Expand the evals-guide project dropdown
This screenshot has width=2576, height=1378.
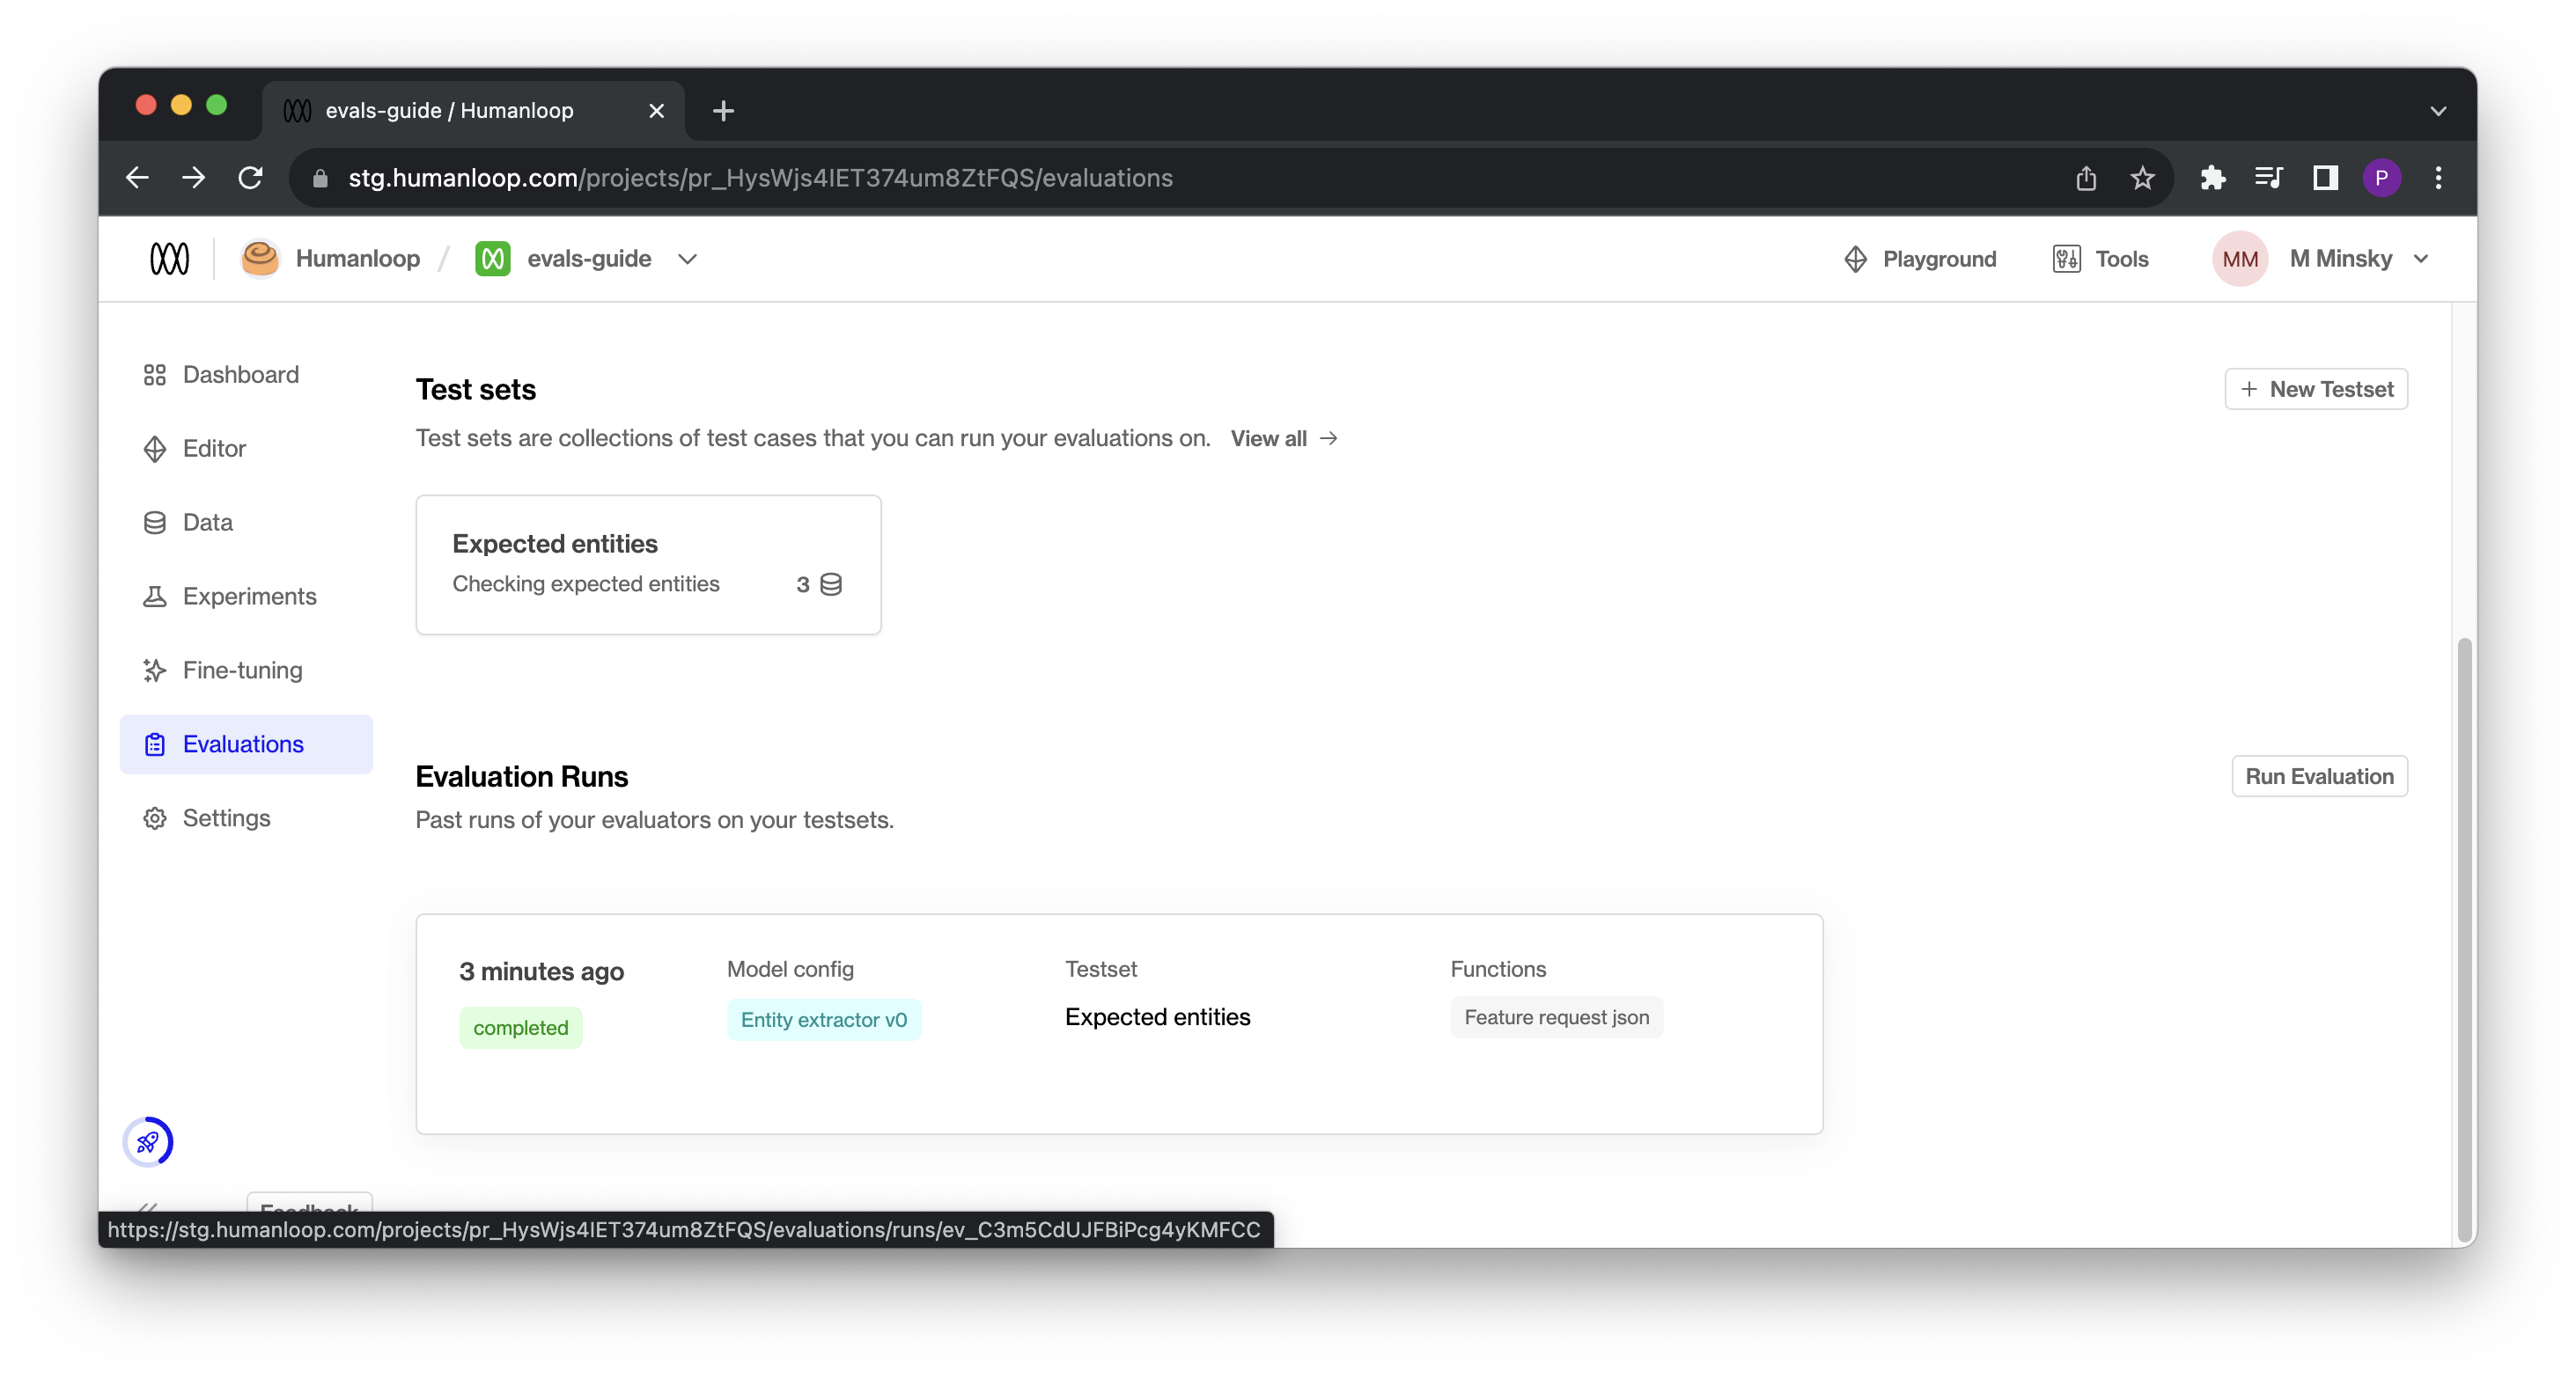687,259
